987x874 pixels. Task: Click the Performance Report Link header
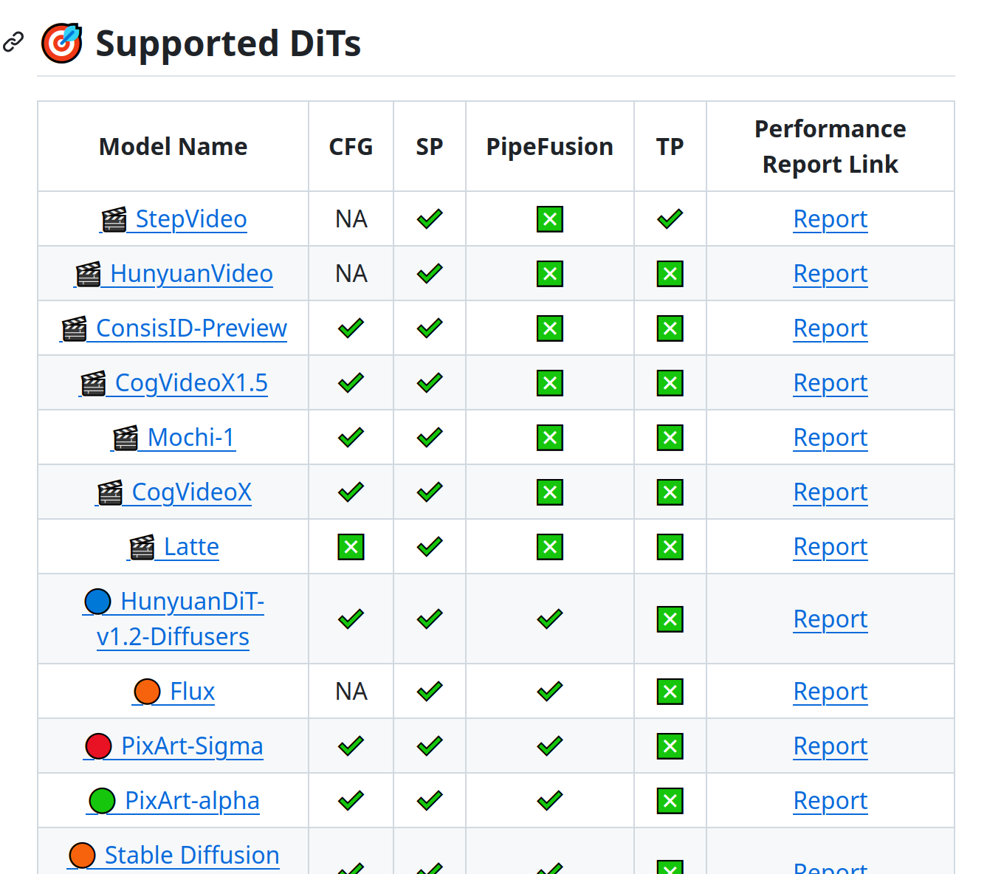(x=830, y=147)
